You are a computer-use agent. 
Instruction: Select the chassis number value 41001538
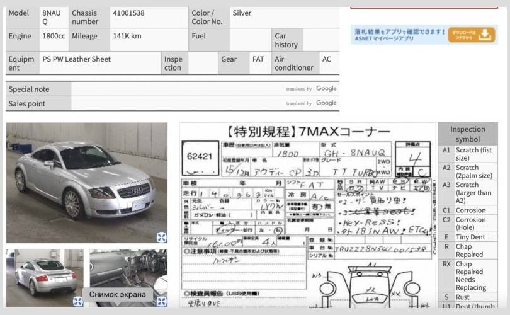click(x=128, y=13)
